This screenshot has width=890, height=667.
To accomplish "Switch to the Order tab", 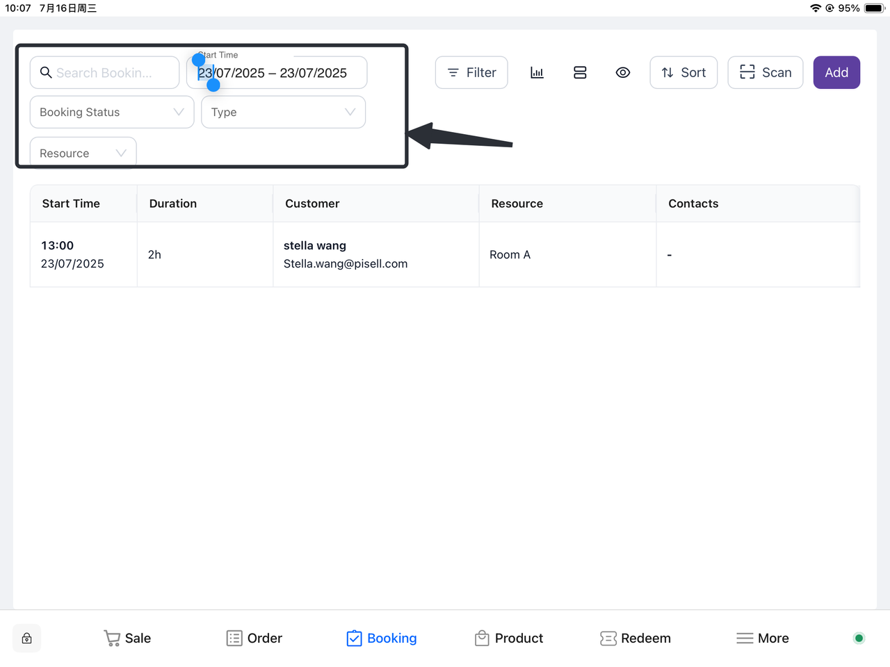I will [x=254, y=639].
